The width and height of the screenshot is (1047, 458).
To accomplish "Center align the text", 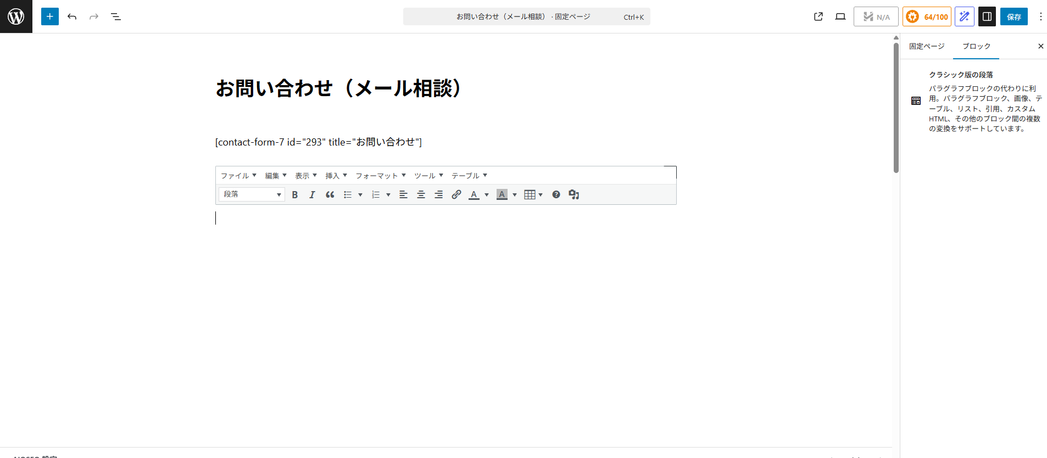I will pyautogui.click(x=421, y=194).
